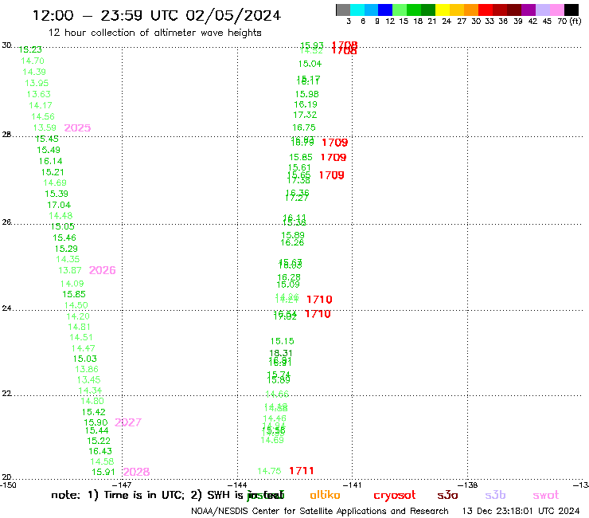Click the wave height reading 15.03
The height and width of the screenshot is (518, 589).
click(x=85, y=359)
